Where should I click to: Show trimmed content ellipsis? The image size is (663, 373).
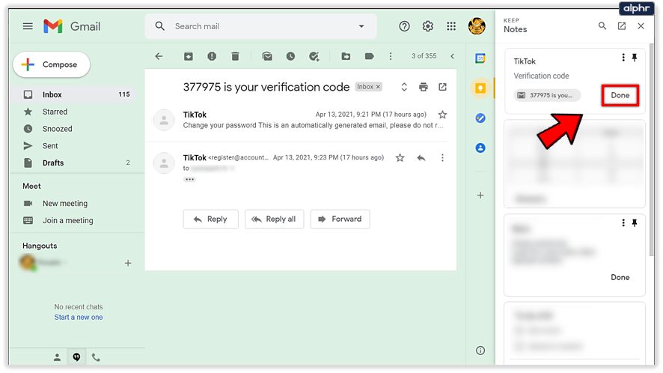tap(189, 180)
